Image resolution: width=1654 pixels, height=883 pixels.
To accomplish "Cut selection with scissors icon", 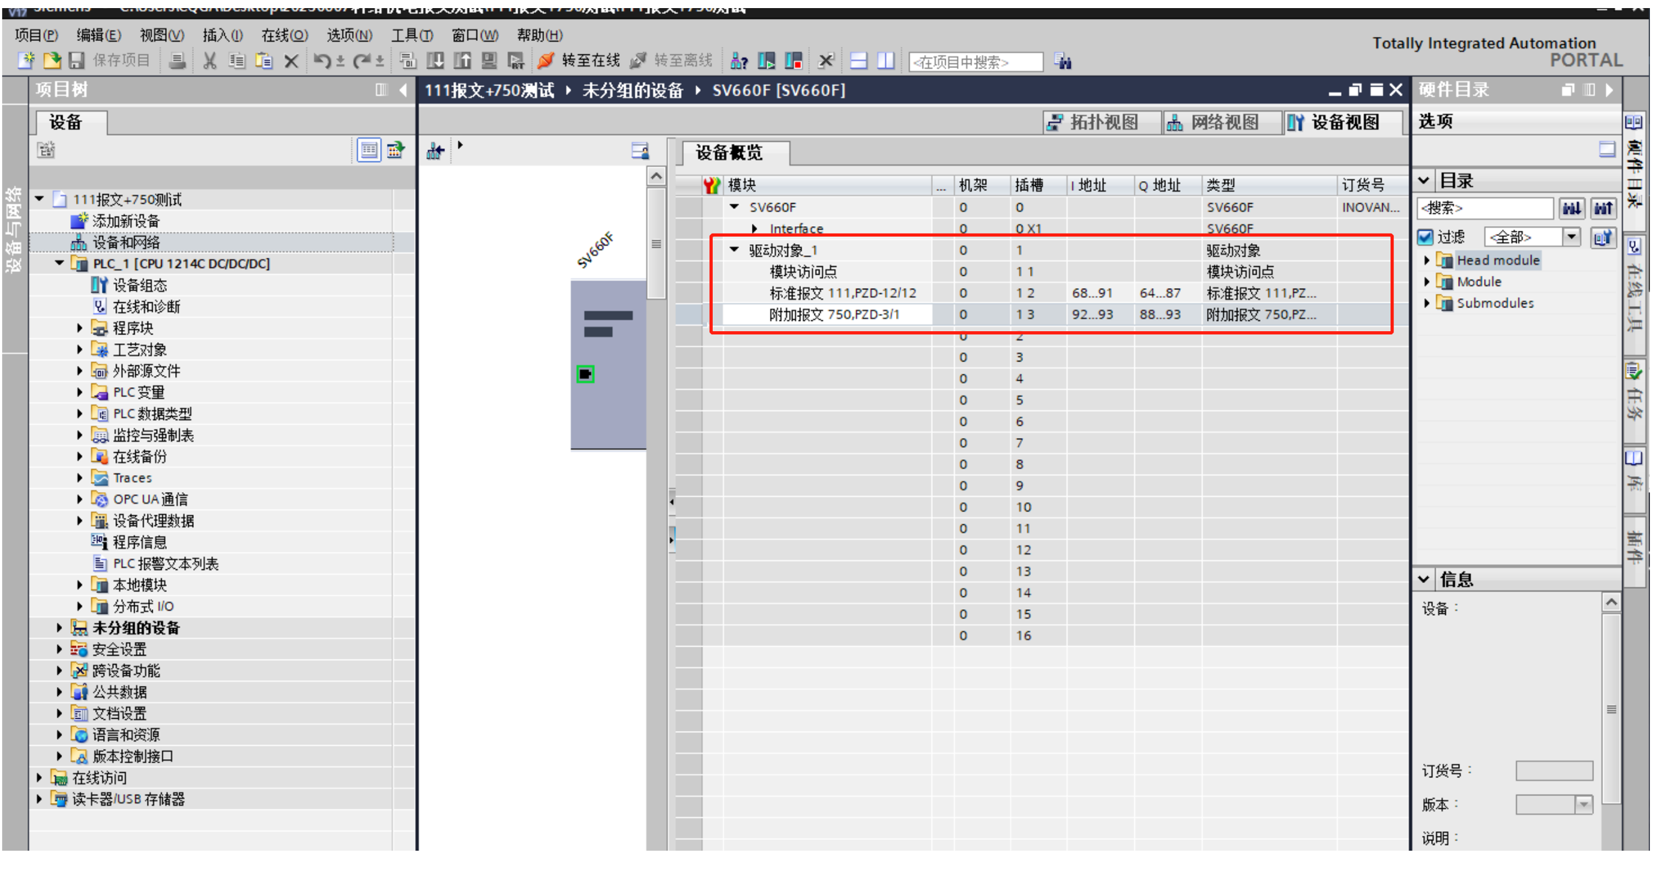I will 210,61.
